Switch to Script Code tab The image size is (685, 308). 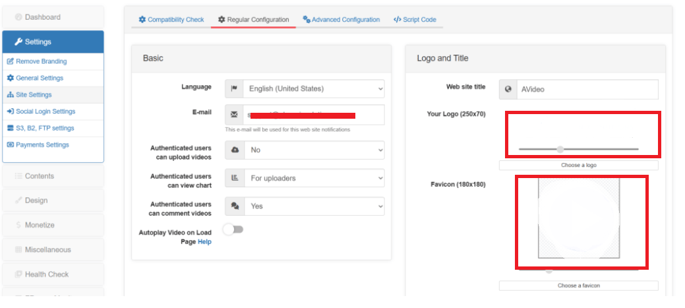(415, 20)
